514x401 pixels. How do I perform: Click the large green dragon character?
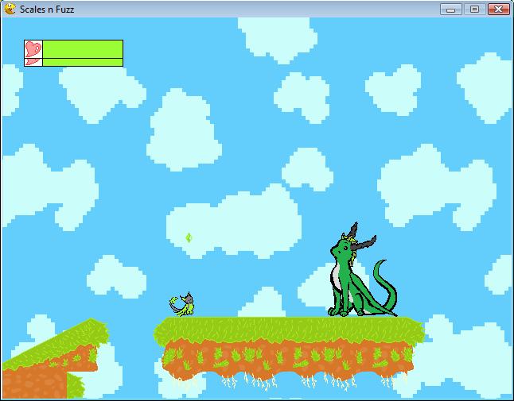[x=362, y=270]
